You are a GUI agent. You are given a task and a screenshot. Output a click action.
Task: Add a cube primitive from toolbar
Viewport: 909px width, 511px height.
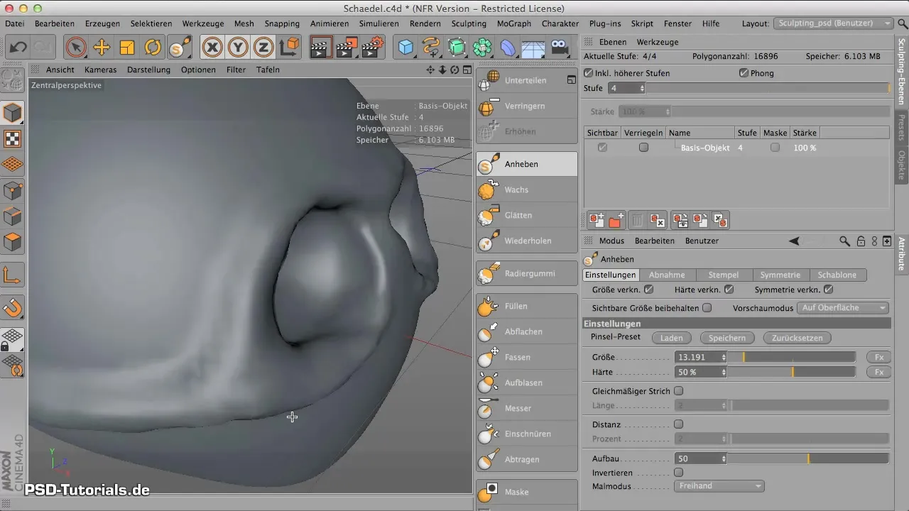pyautogui.click(x=405, y=48)
